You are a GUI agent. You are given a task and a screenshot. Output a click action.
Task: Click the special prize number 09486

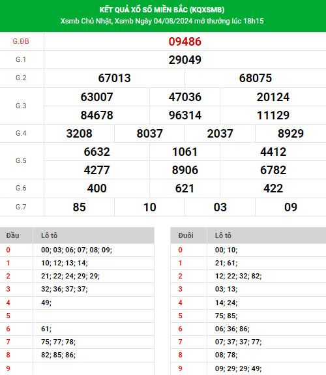pos(185,42)
